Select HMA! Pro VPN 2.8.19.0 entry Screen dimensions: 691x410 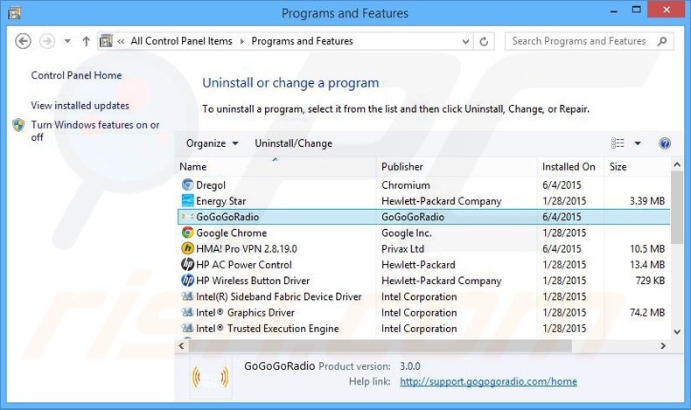coord(247,249)
